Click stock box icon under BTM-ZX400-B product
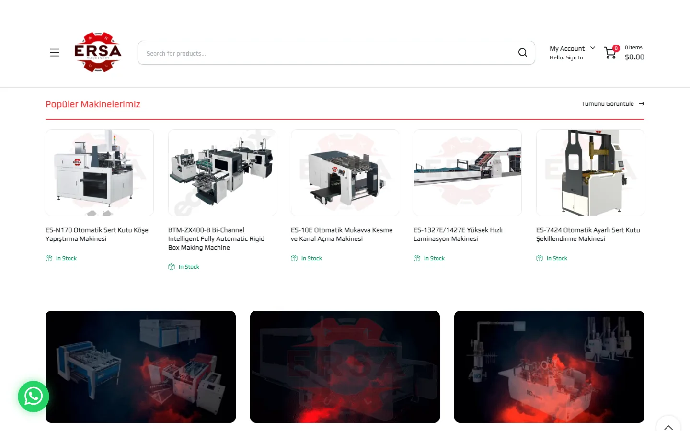The image size is (690, 431). [172, 267]
